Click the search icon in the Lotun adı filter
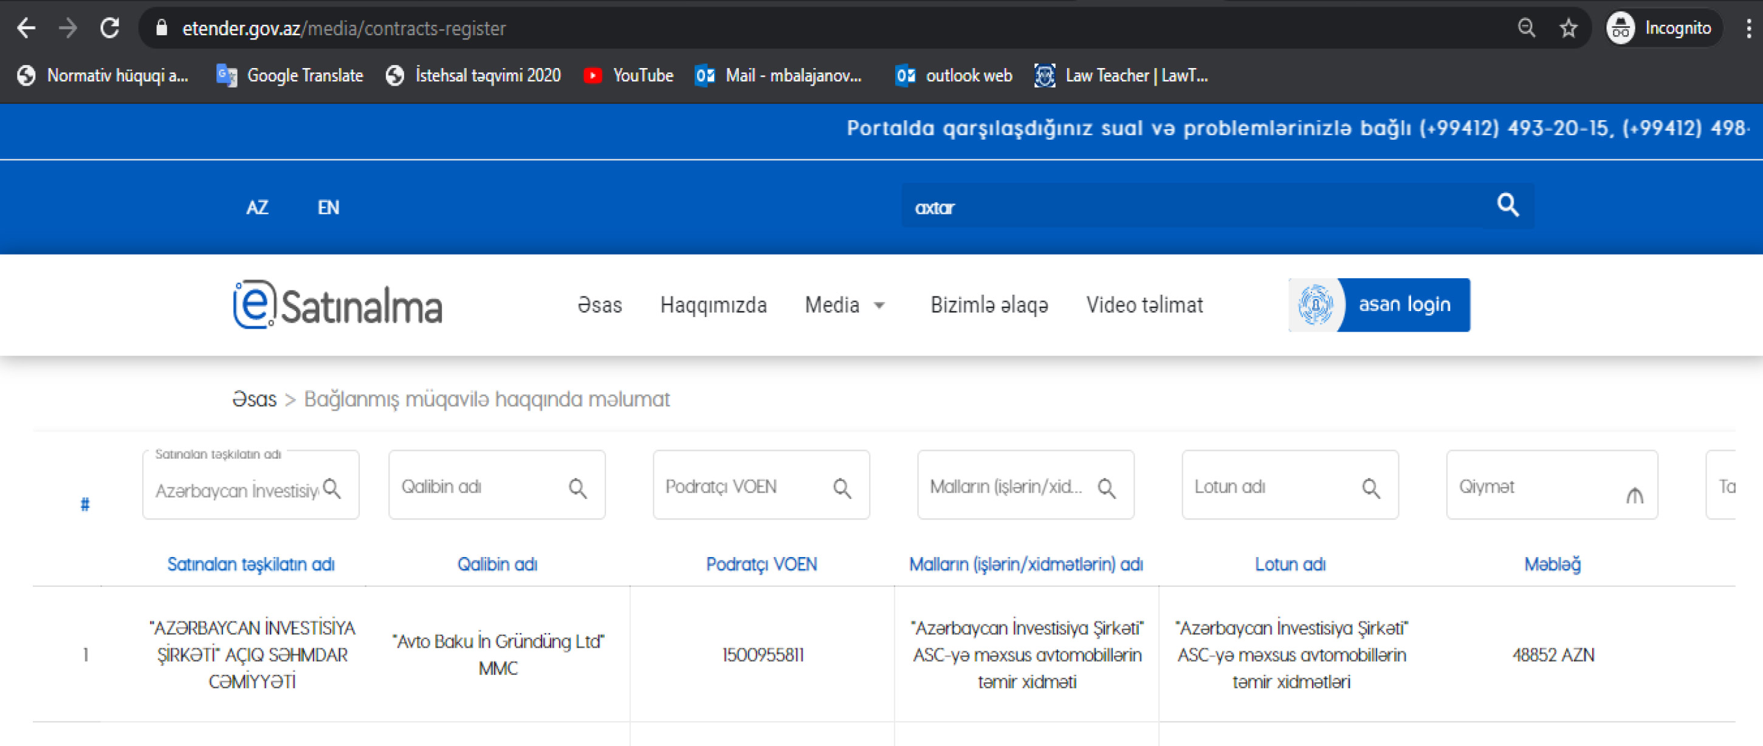This screenshot has height=746, width=1763. [x=1371, y=488]
